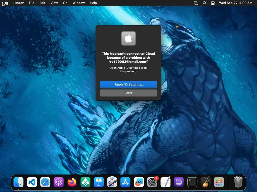This screenshot has height=192, width=257.
Task: Open Automator from the Dock
Action: click(x=112, y=182)
